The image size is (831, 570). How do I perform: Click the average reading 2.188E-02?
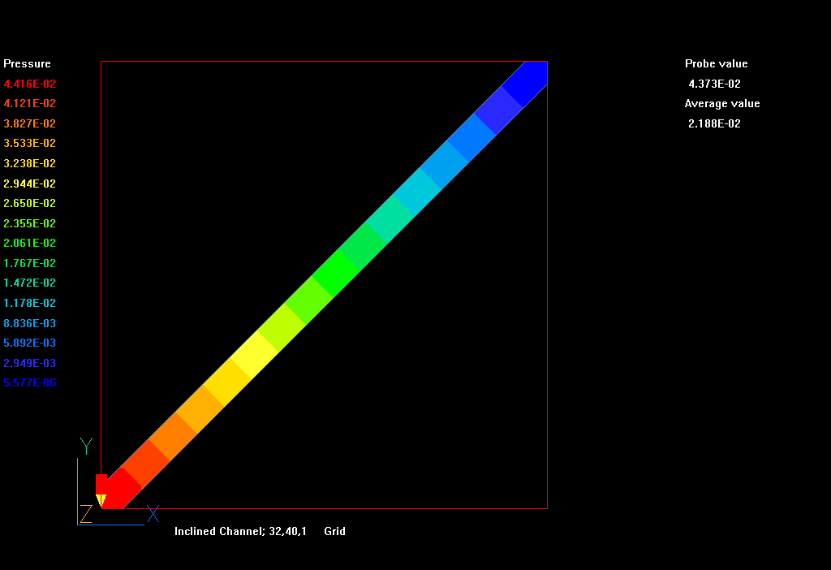click(714, 123)
